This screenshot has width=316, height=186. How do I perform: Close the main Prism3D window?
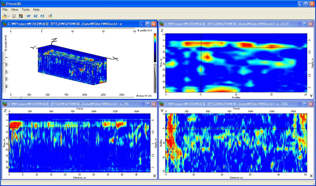(312, 4)
